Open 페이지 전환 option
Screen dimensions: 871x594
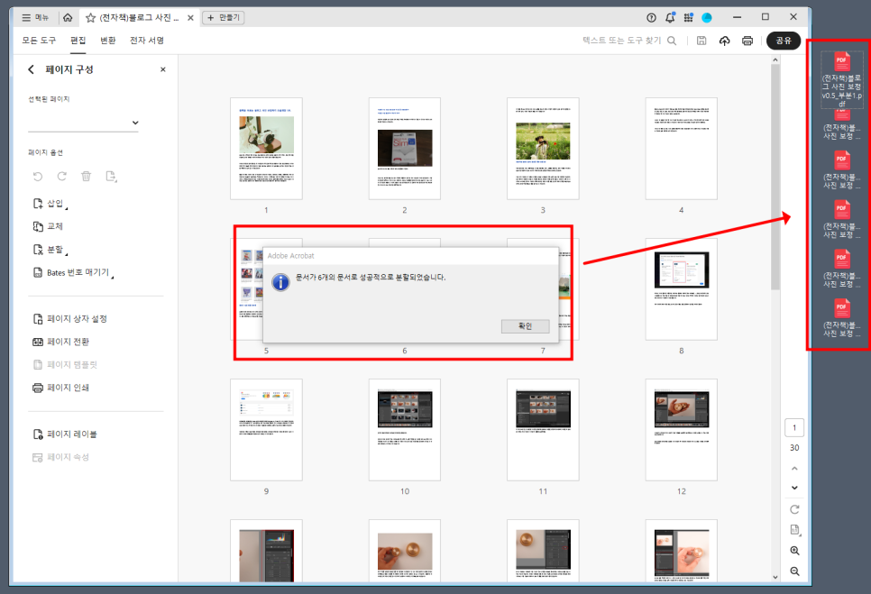[60, 342]
